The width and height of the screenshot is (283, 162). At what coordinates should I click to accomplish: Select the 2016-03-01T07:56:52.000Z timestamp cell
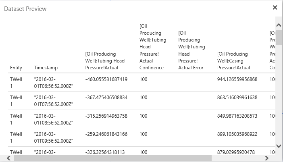pyautogui.click(x=54, y=101)
